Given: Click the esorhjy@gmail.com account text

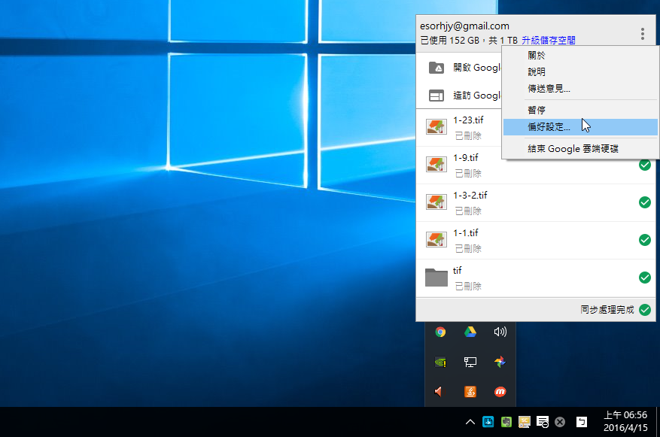Looking at the screenshot, I should pos(464,26).
